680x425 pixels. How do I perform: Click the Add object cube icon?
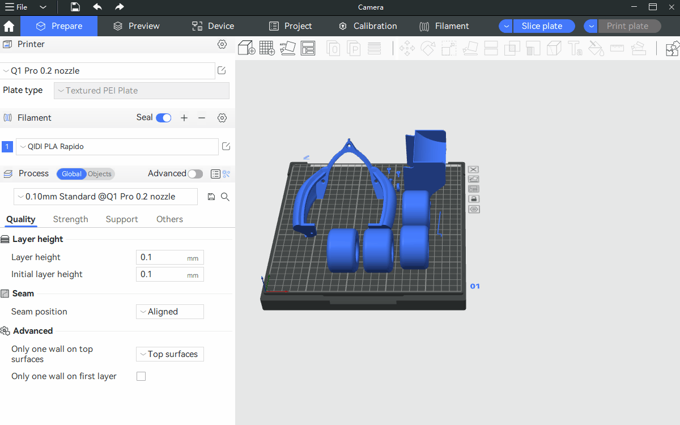(246, 48)
